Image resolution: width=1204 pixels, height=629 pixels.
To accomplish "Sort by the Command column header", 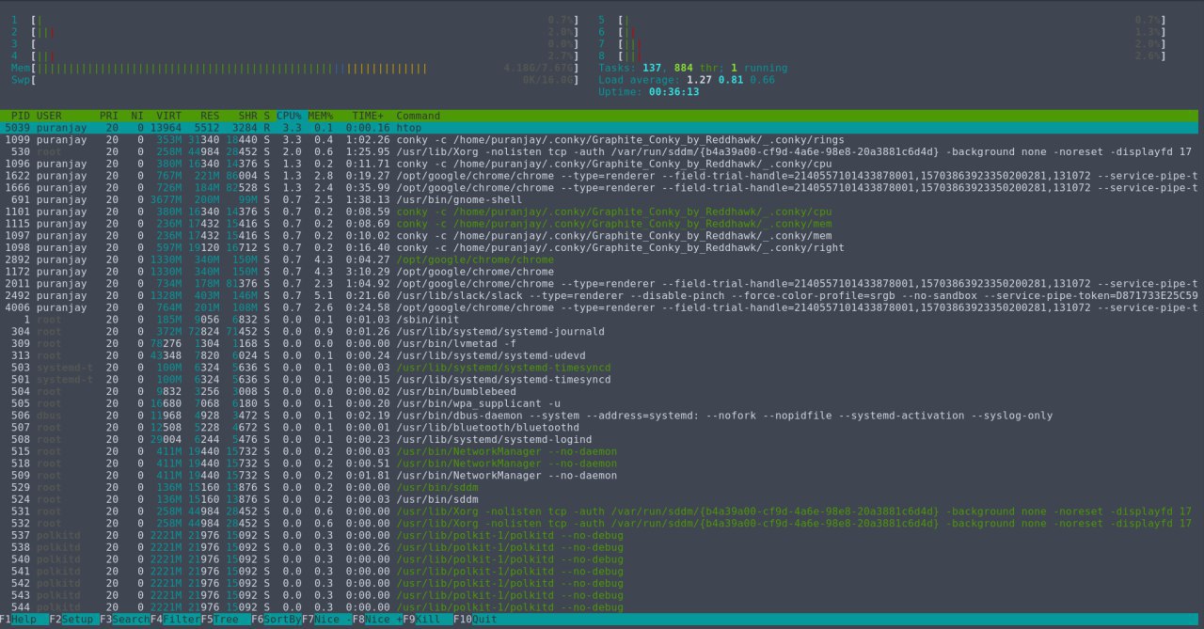I will [x=418, y=116].
